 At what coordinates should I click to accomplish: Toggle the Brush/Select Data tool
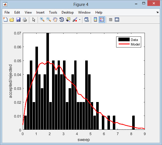click(75, 20)
